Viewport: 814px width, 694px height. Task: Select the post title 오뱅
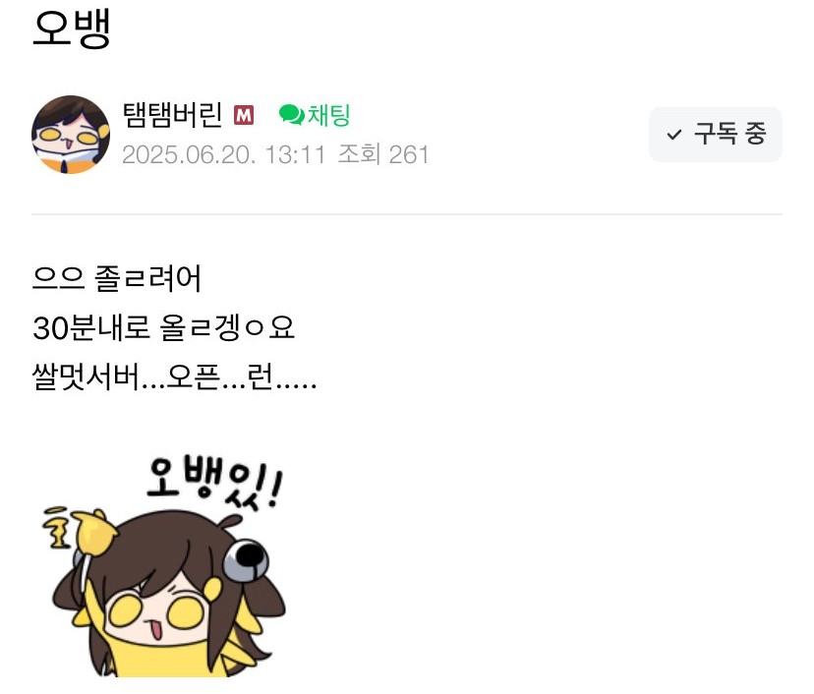pyautogui.click(x=72, y=29)
